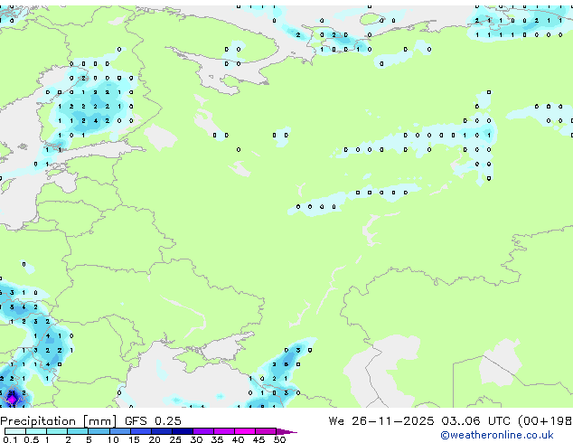The height and width of the screenshot is (443, 573).
Task: Click the '[mm]' unit label
Action: [x=99, y=421]
